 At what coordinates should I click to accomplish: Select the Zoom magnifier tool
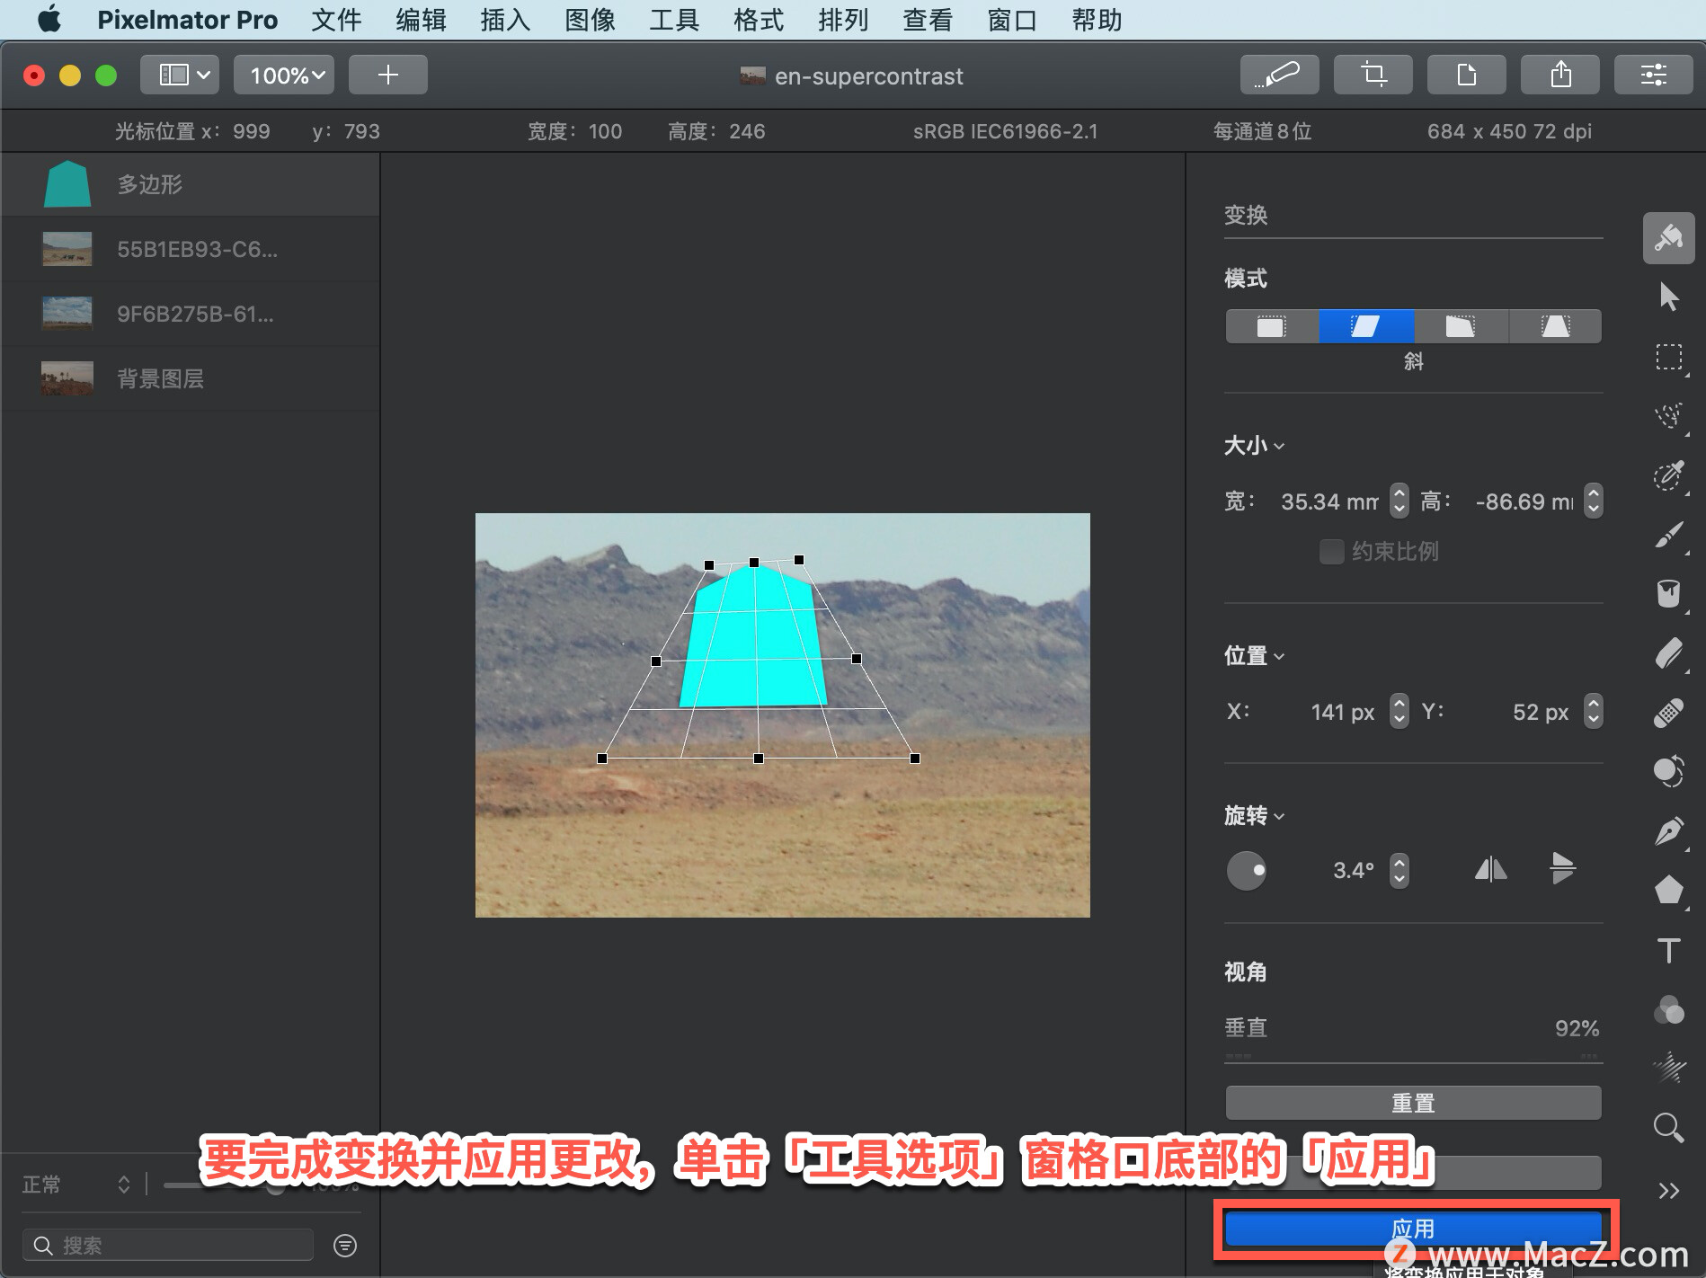point(1668,1127)
